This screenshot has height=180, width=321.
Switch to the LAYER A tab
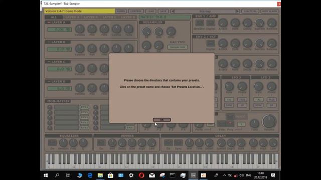coord(72,17)
